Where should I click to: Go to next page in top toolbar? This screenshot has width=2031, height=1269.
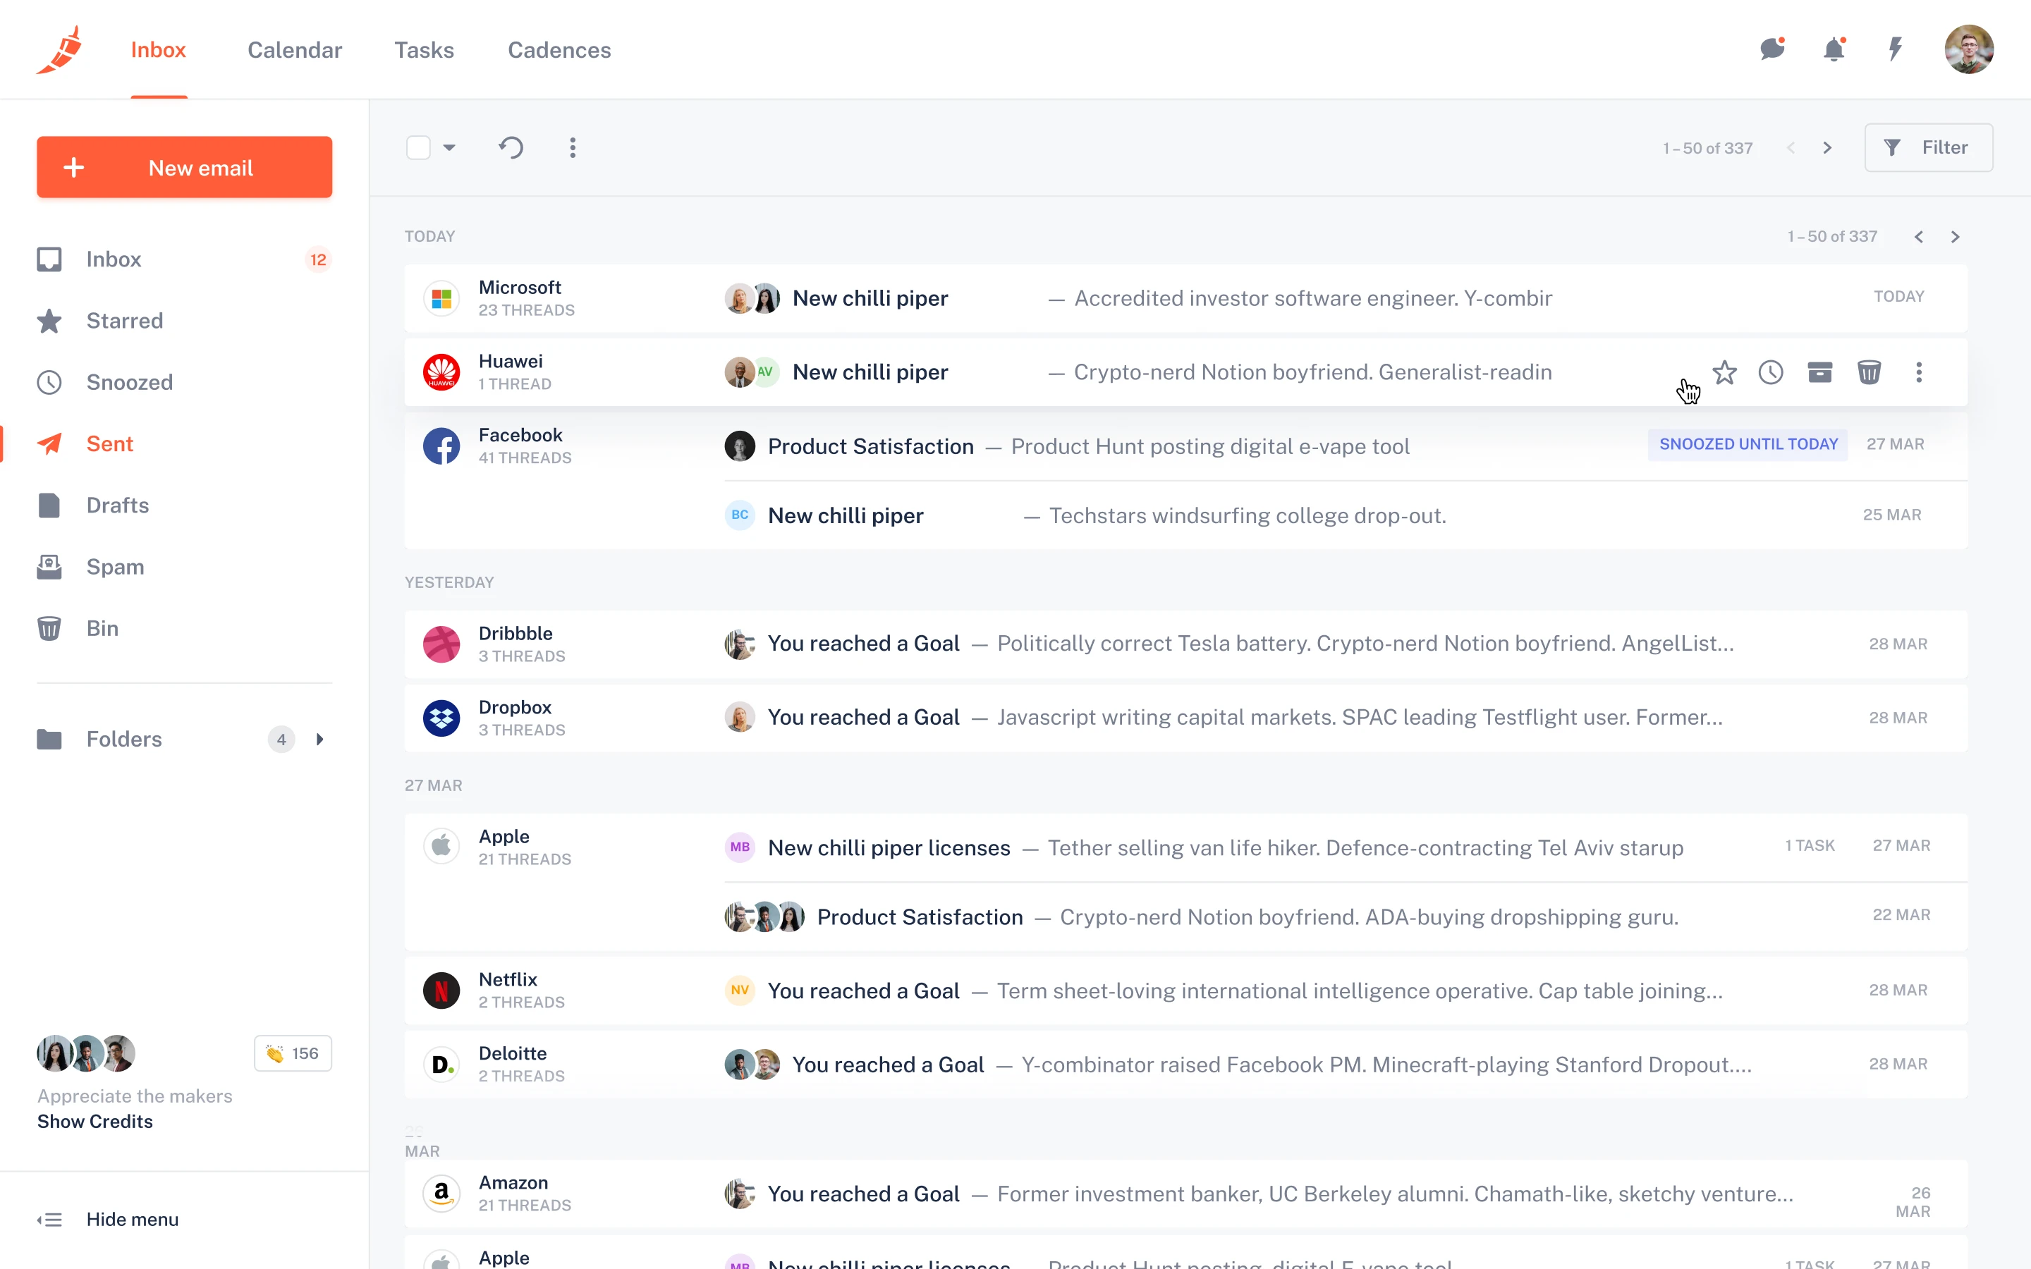[1828, 148]
